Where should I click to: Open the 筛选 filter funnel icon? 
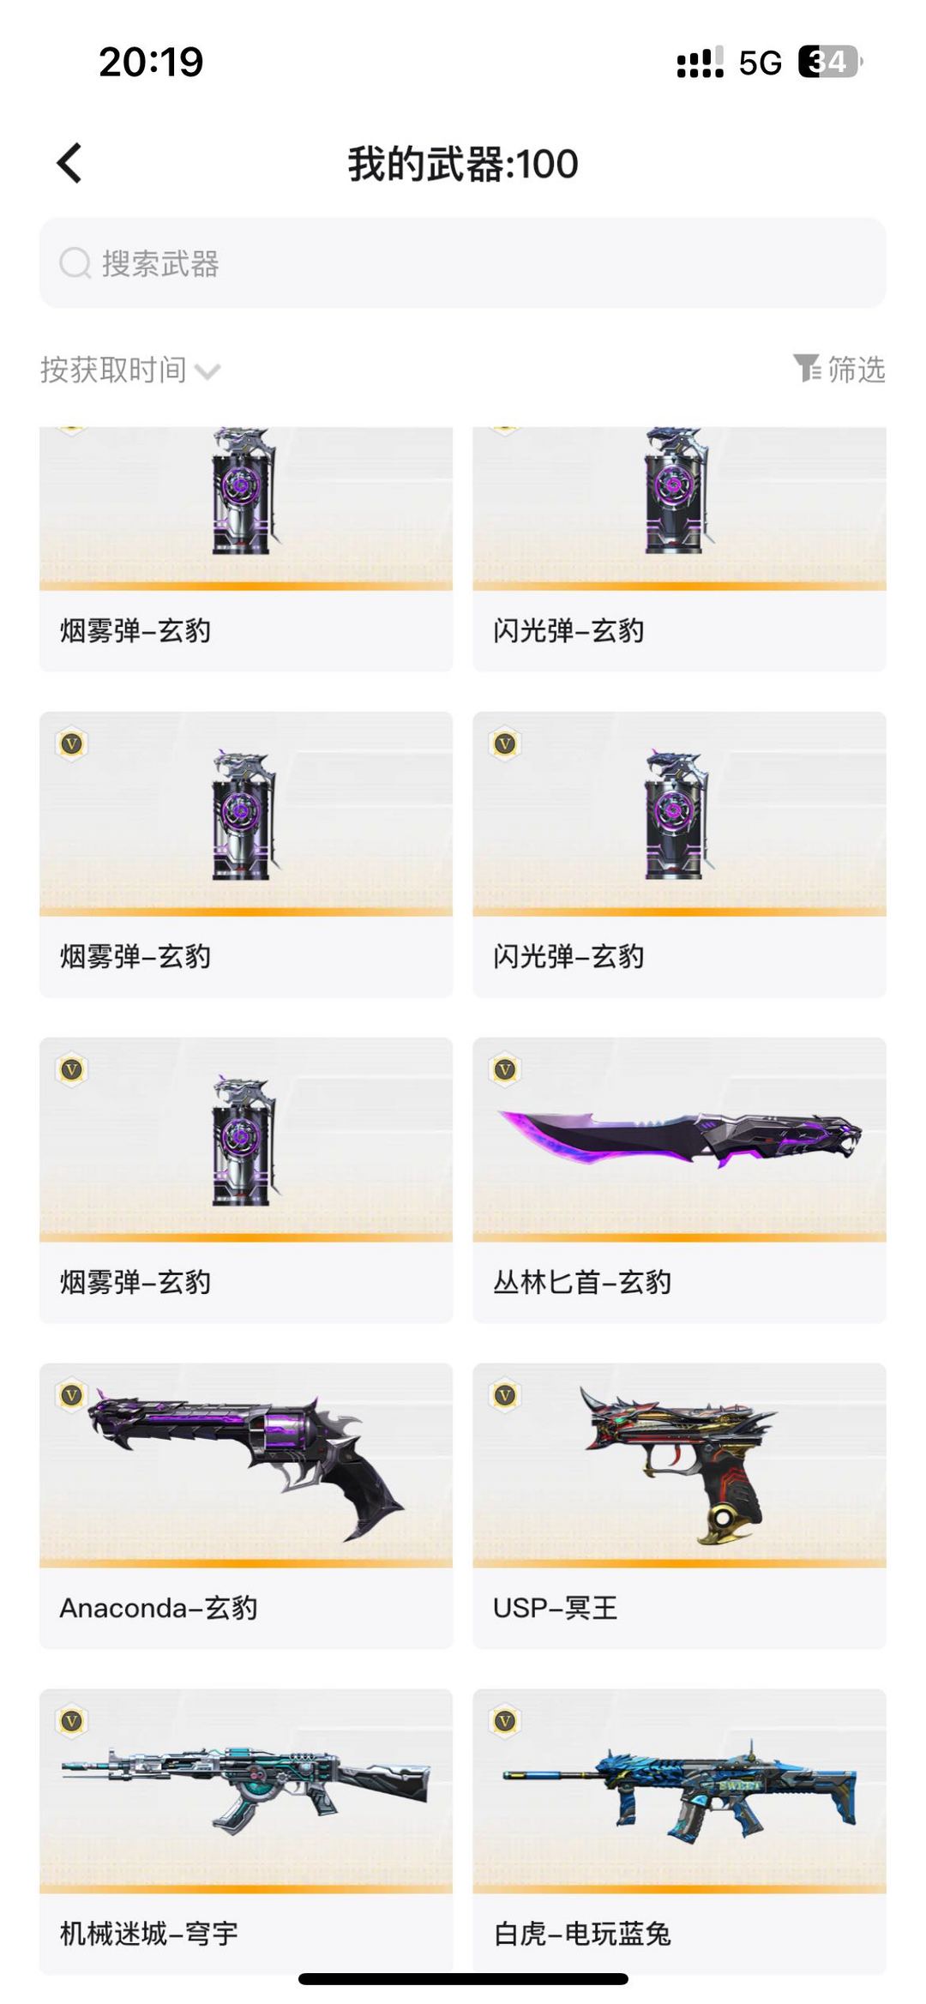pos(807,369)
